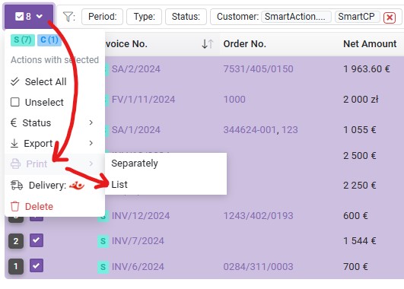Expand the Export submenu chevron

tap(91, 143)
